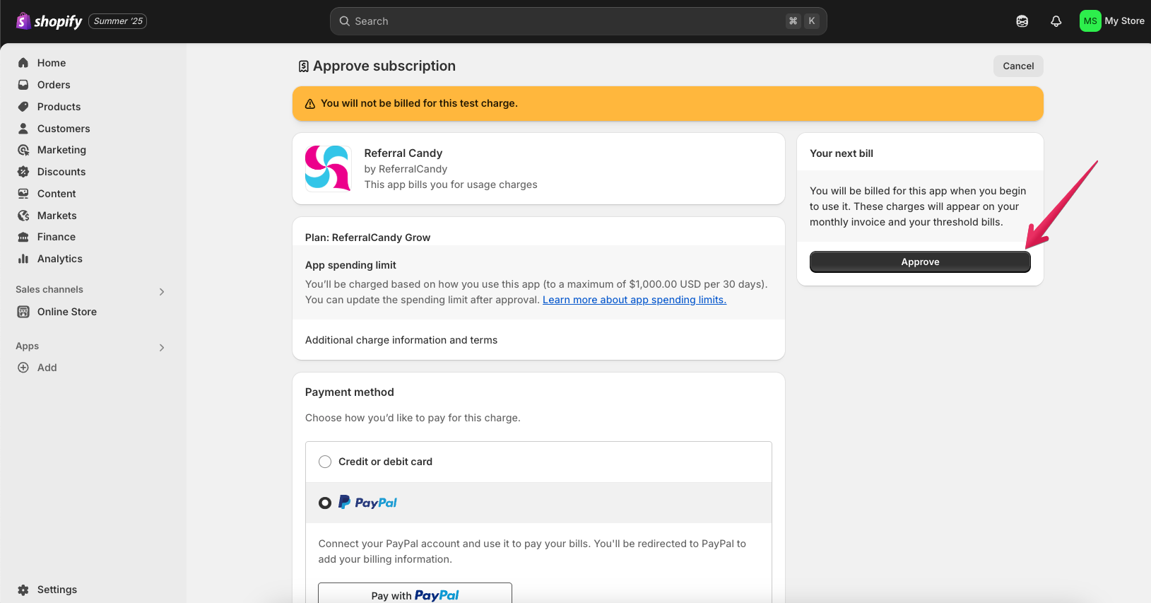Open the Sidekick assistant icon
The image size is (1151, 603).
pyautogui.click(x=1022, y=21)
